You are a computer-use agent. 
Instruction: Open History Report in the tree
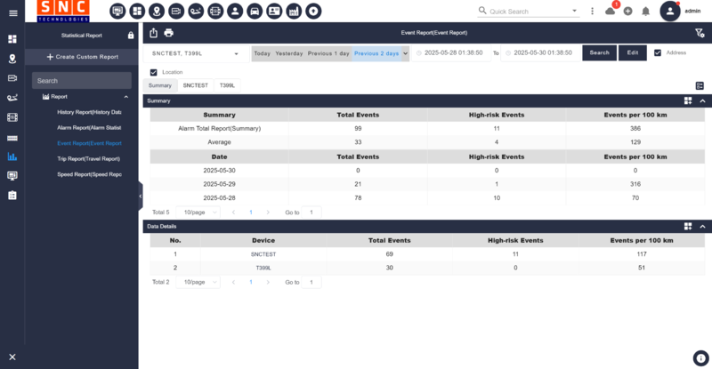(x=89, y=112)
